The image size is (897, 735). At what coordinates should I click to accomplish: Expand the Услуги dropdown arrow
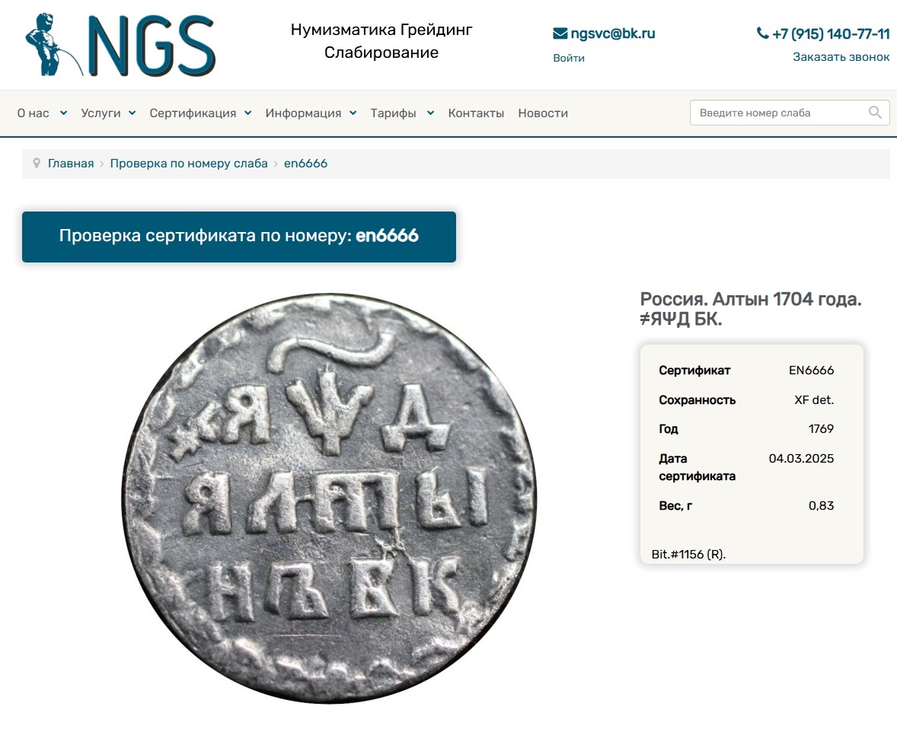(x=132, y=113)
